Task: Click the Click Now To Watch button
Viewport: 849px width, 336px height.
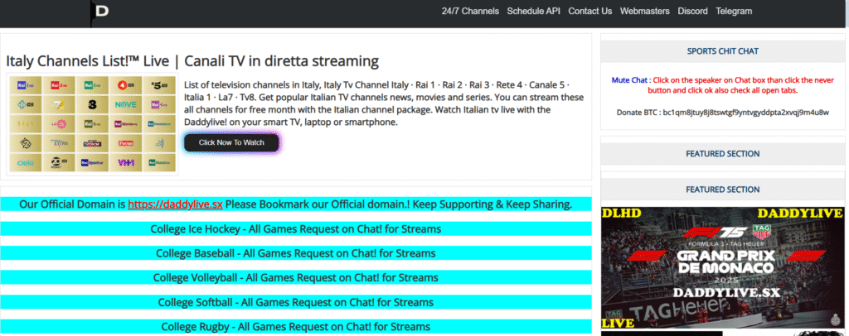Action: 231,142
